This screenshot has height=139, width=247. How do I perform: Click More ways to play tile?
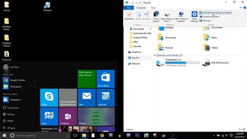pyautogui.click(x=86, y=79)
